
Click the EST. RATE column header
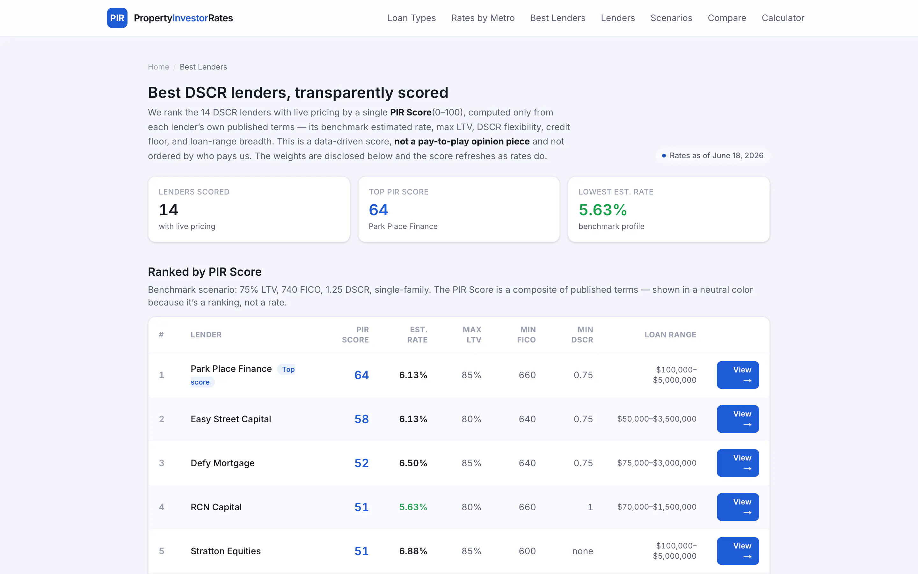pos(417,335)
